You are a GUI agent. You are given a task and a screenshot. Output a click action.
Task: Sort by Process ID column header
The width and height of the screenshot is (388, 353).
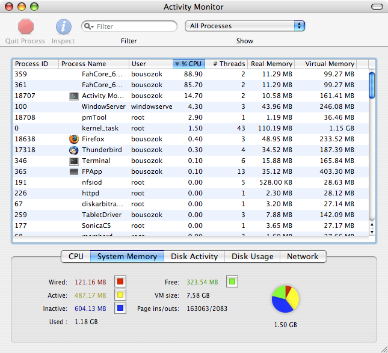[x=35, y=64]
